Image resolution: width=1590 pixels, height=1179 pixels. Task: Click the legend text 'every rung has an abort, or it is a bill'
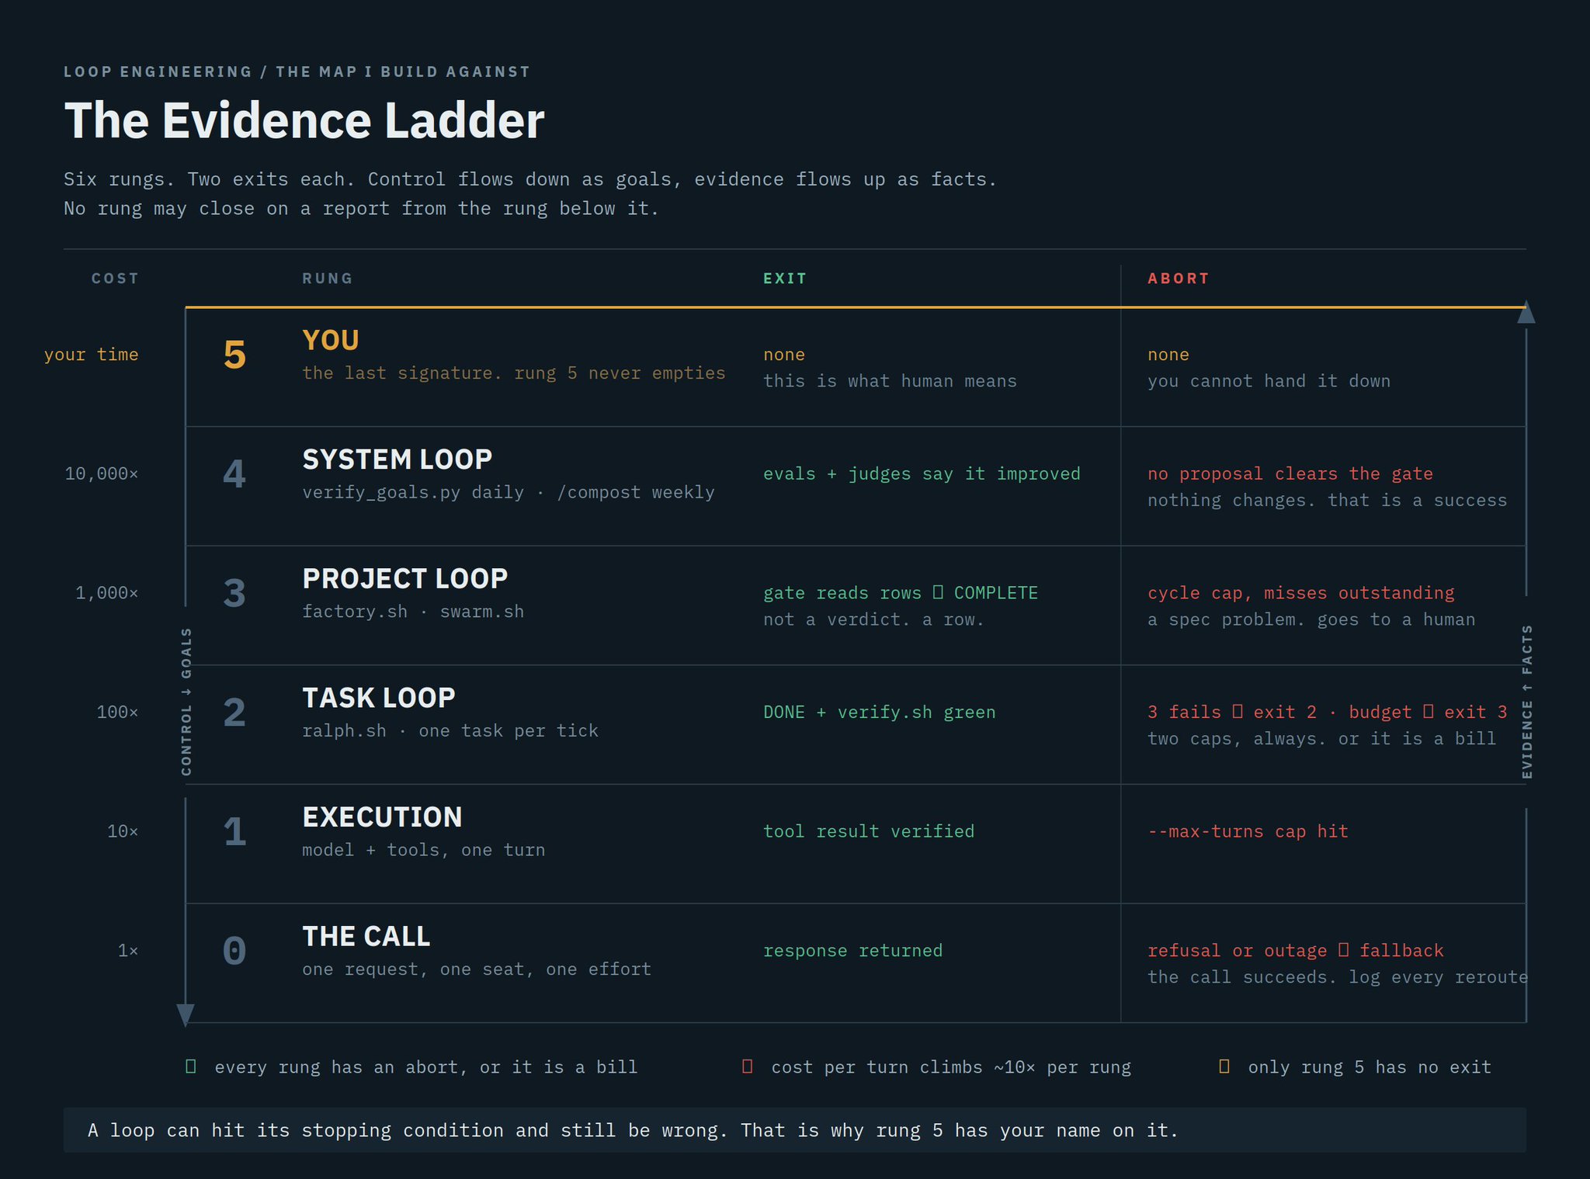425,1067
